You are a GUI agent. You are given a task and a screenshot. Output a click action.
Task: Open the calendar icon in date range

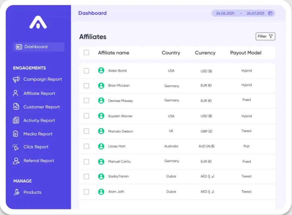(270, 13)
